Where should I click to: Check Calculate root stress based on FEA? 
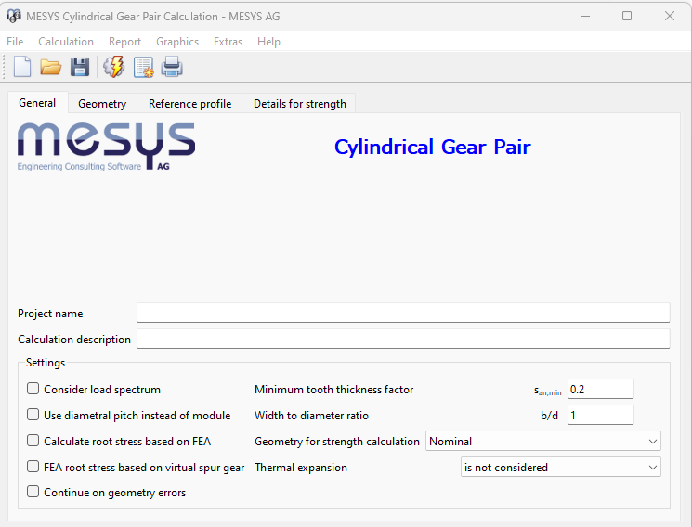[33, 442]
